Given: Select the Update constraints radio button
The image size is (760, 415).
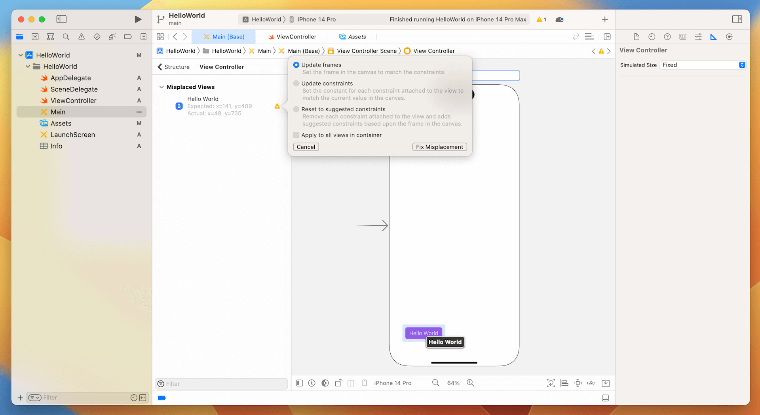Looking at the screenshot, I should 296,84.
